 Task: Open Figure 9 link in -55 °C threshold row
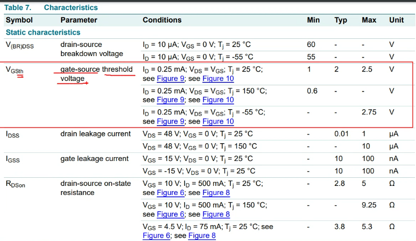click(x=170, y=122)
